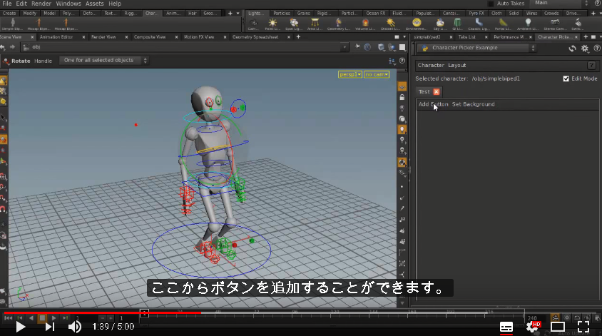Skip to the next YouTube video
The height and width of the screenshot is (336, 602).
(x=49, y=327)
